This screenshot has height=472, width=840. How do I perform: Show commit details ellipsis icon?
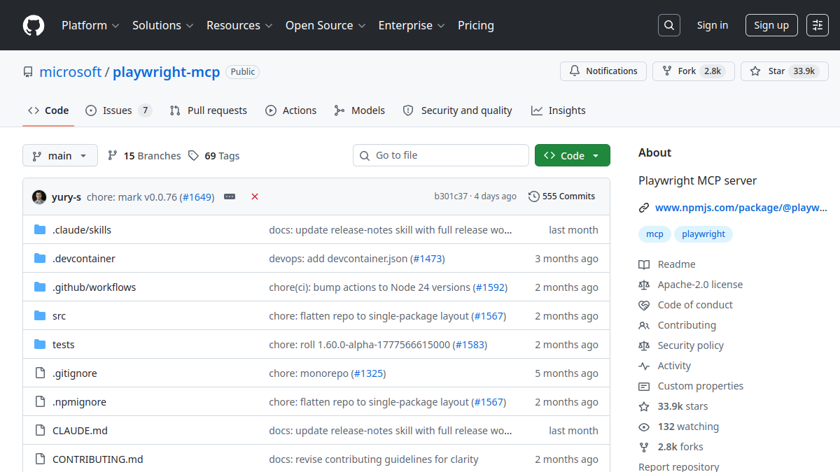[x=230, y=196]
